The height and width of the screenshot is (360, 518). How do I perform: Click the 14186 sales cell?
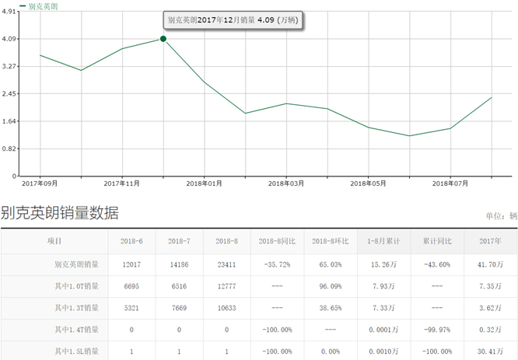(x=179, y=265)
